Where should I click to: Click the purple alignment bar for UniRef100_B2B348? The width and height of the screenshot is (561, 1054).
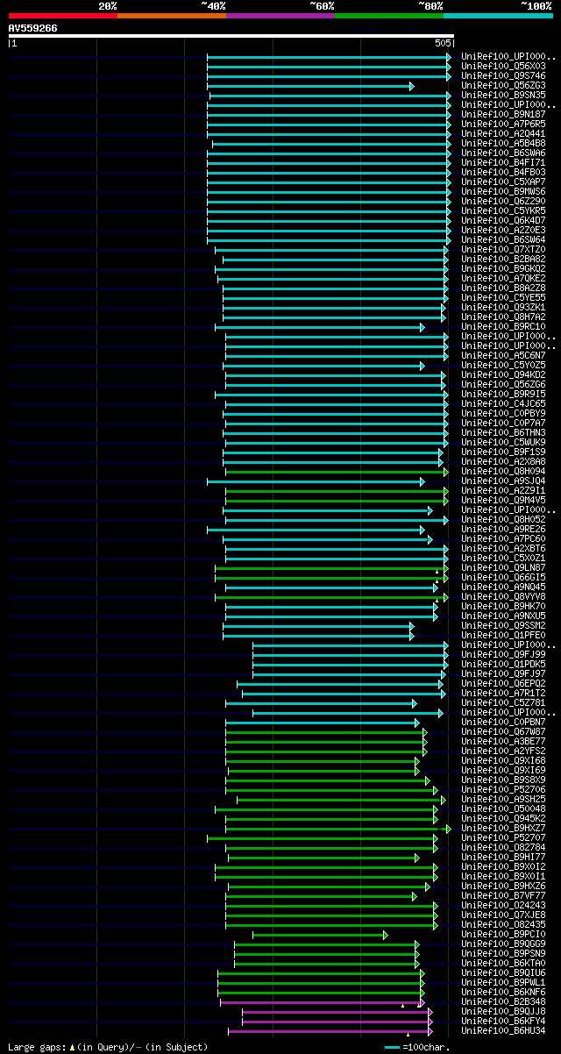click(x=322, y=1002)
